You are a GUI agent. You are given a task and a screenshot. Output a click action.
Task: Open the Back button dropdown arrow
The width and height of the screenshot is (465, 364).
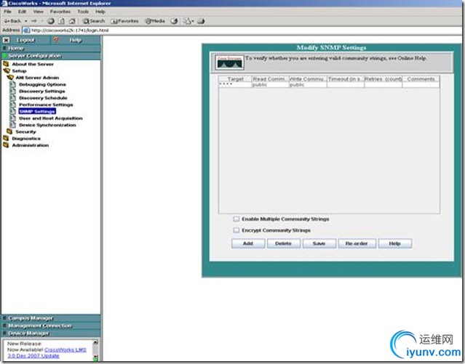click(x=25, y=21)
